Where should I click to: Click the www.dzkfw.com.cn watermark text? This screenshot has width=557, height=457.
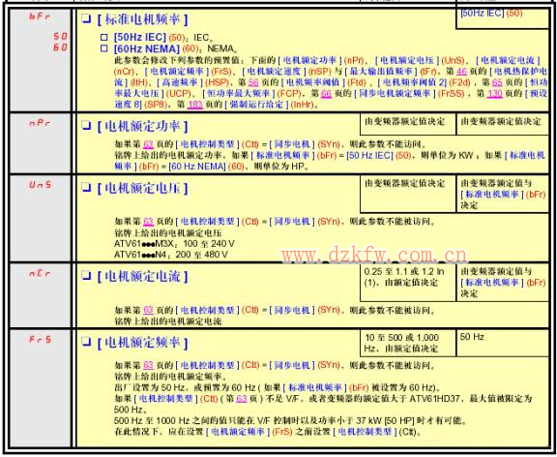coord(374,255)
